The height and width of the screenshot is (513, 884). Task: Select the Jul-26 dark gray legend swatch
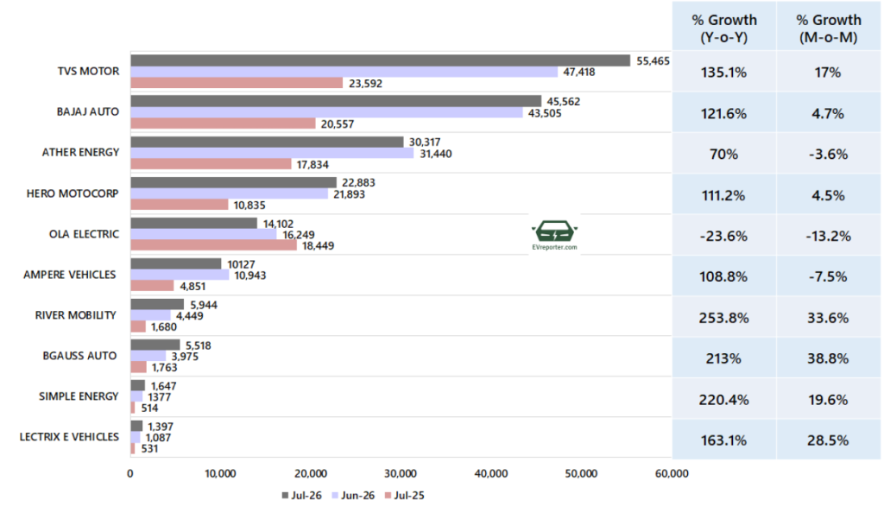tap(285, 496)
